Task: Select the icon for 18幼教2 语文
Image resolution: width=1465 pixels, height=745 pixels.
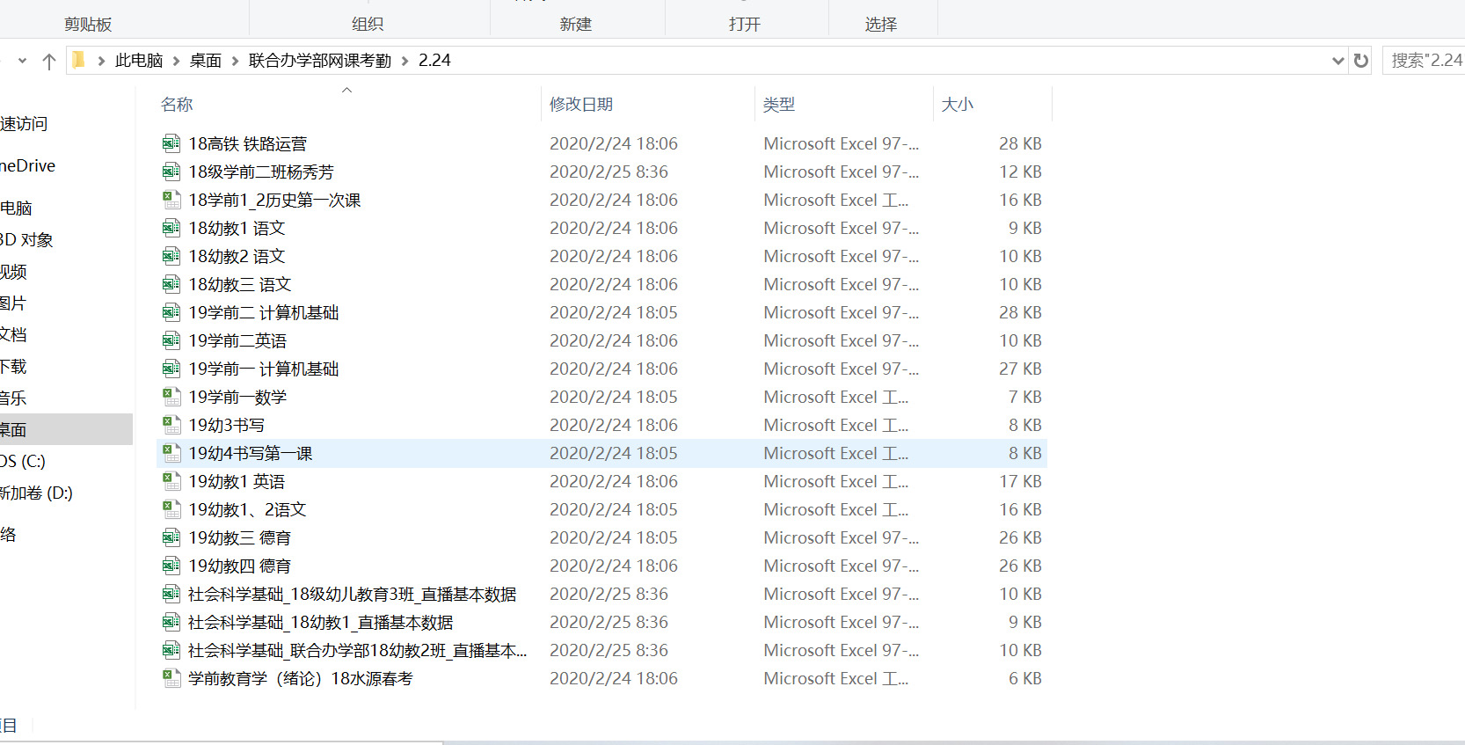Action: tap(171, 256)
